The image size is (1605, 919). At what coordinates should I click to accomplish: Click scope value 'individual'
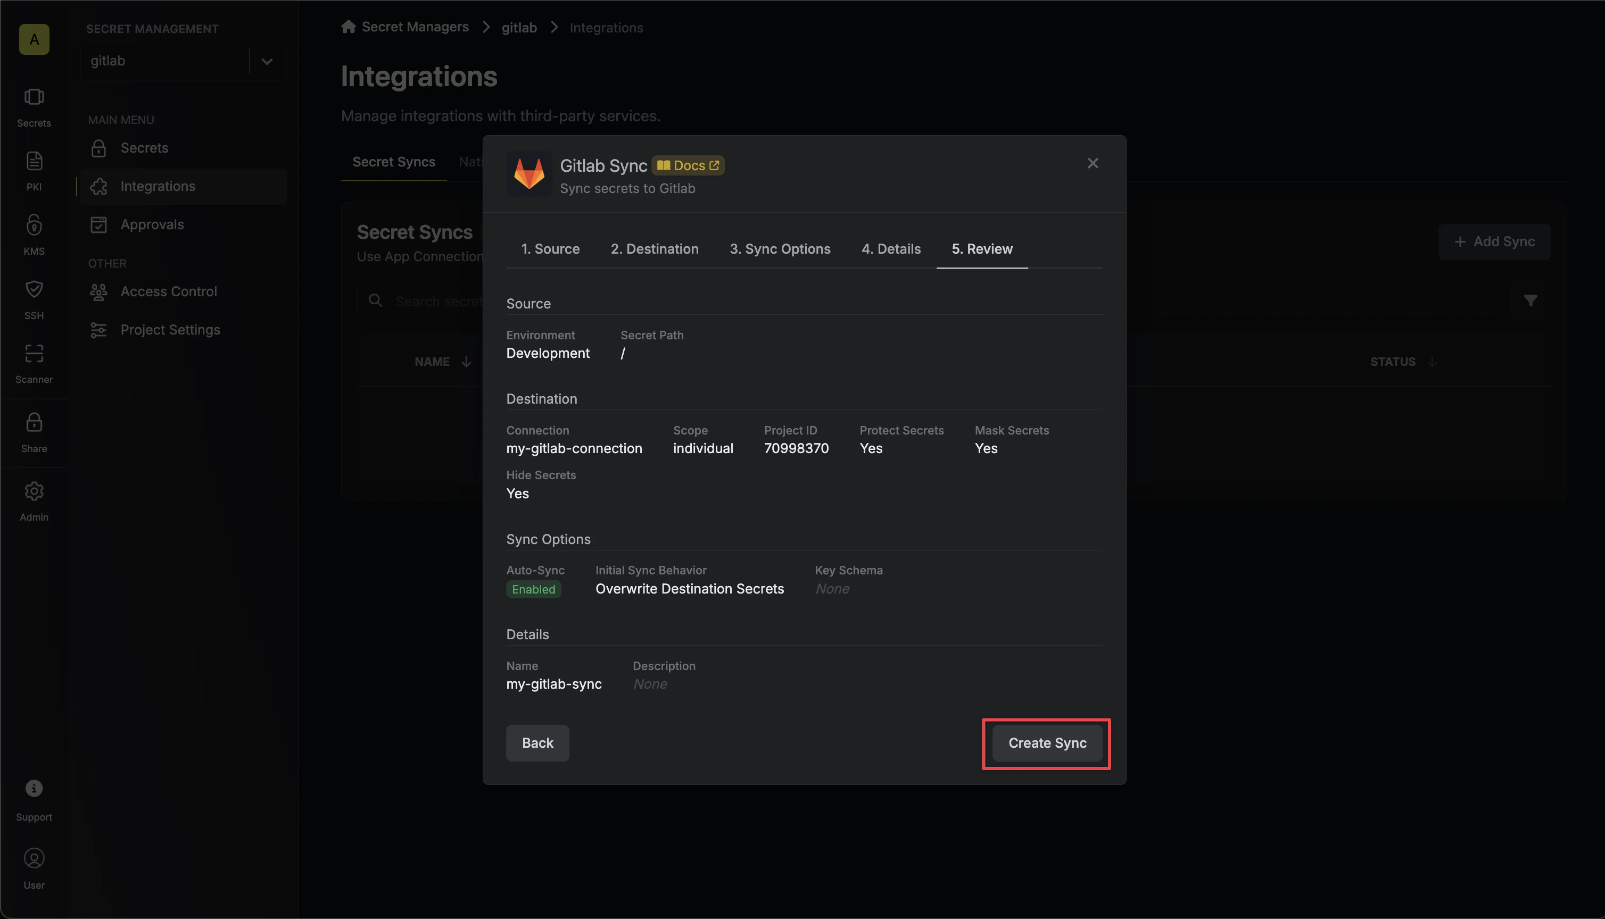pos(703,449)
